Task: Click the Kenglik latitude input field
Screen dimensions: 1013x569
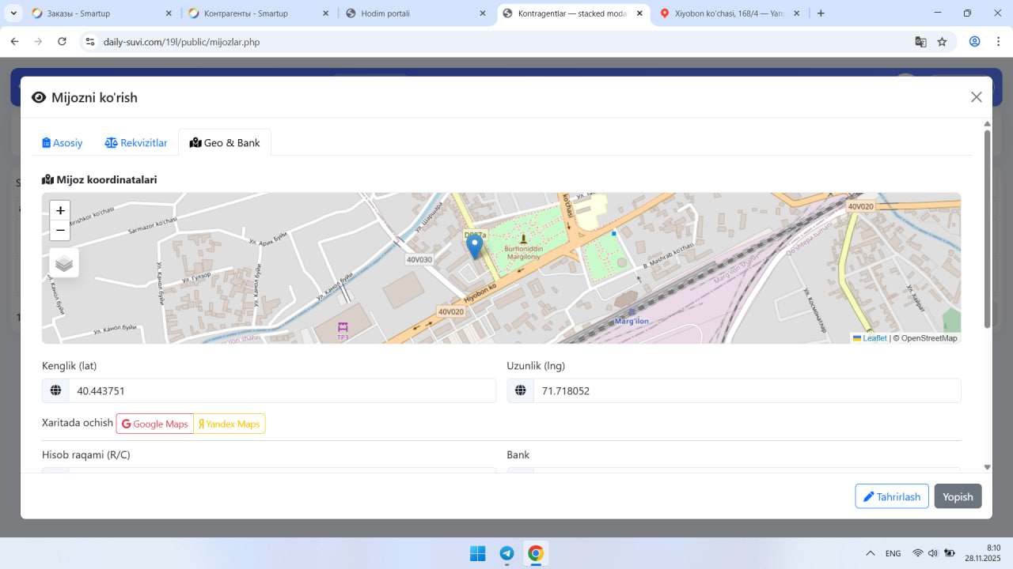Action: tap(282, 391)
